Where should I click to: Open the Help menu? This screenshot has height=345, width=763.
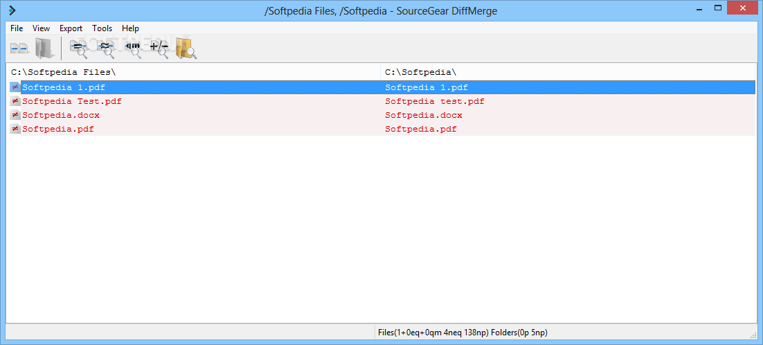(130, 28)
